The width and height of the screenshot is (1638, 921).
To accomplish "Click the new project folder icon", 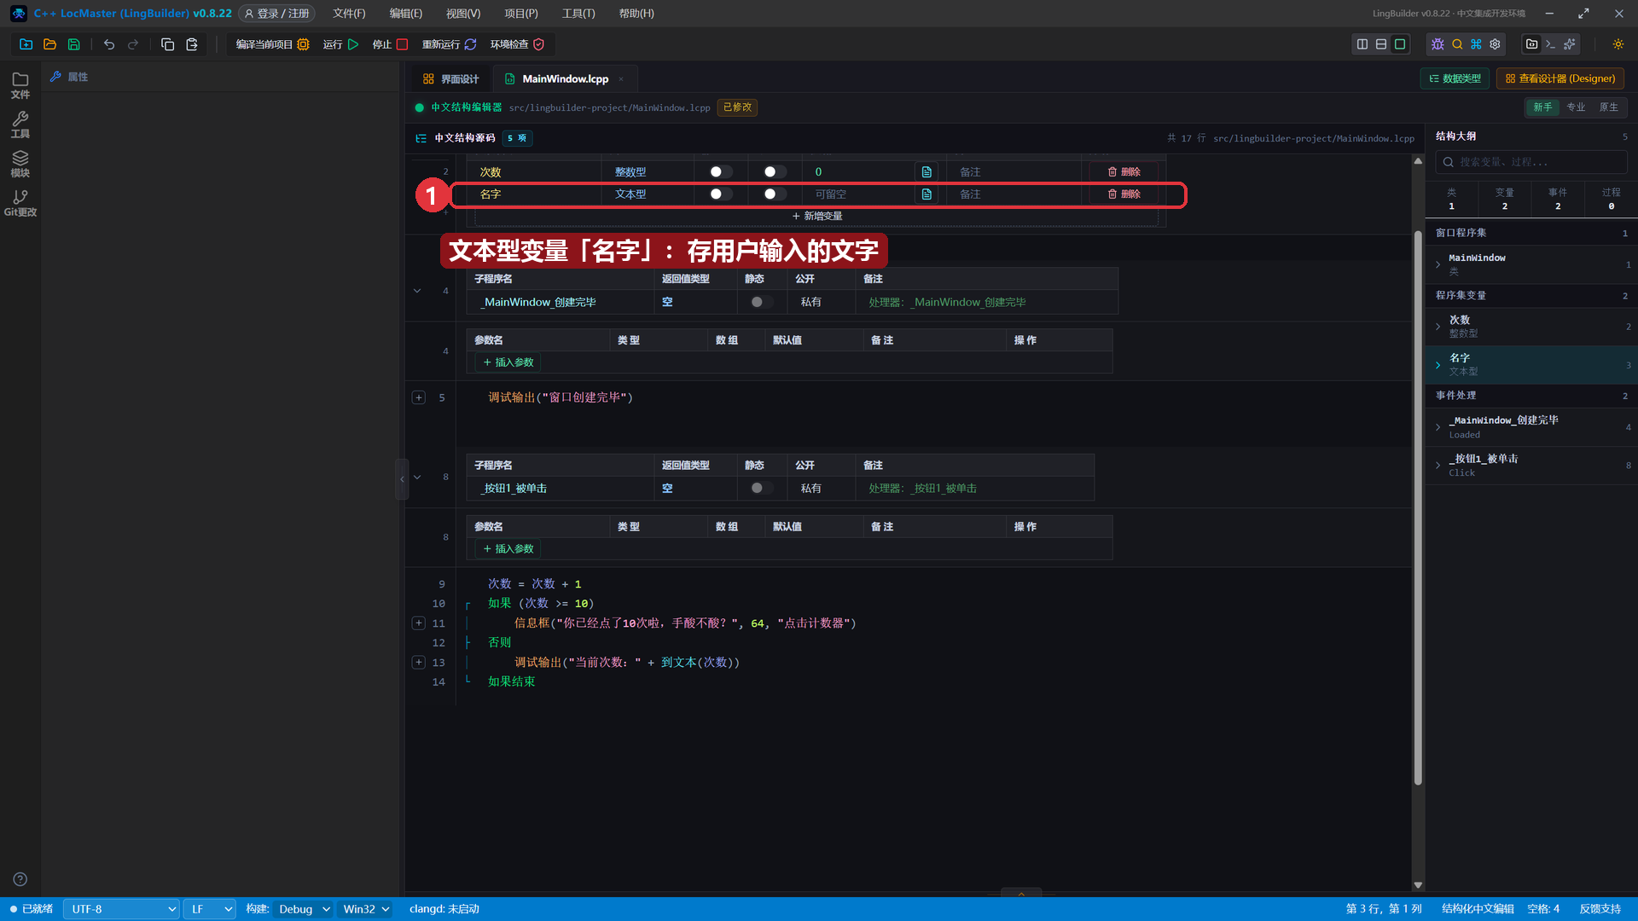I will [x=26, y=44].
